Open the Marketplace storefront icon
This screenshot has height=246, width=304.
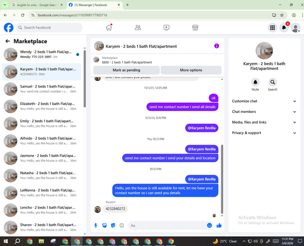pyautogui.click(x=195, y=27)
